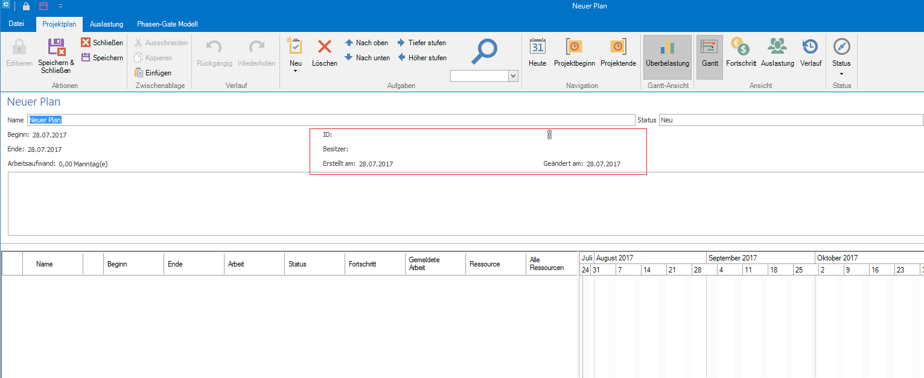The width and height of the screenshot is (924, 378).
Task: Open the Status dropdown in ribbon
Action: pos(841,73)
